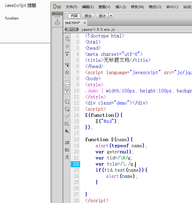Click the '$("#ad");' code line
Image resolution: width=192 pixels, height=203 pixels.
click(x=107, y=121)
